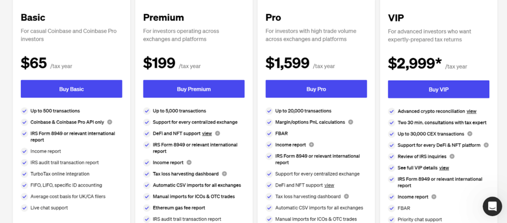Open view link for Pro DeFi and NFT support
Screen dimensions: 507x223
[329, 185]
